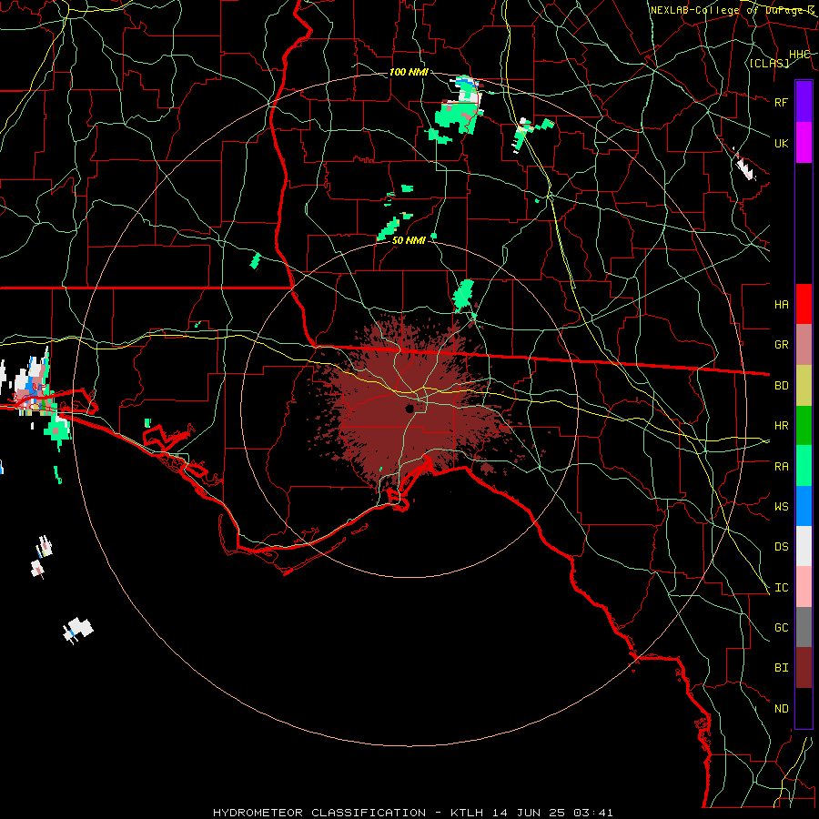Pick the HR dark green legend swatch
The height and width of the screenshot is (819, 819).
[x=804, y=426]
